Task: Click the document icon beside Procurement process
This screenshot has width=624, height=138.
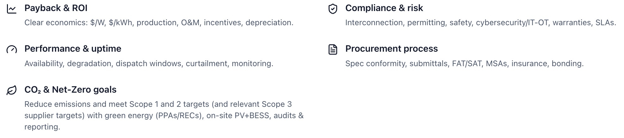Action: tap(333, 49)
